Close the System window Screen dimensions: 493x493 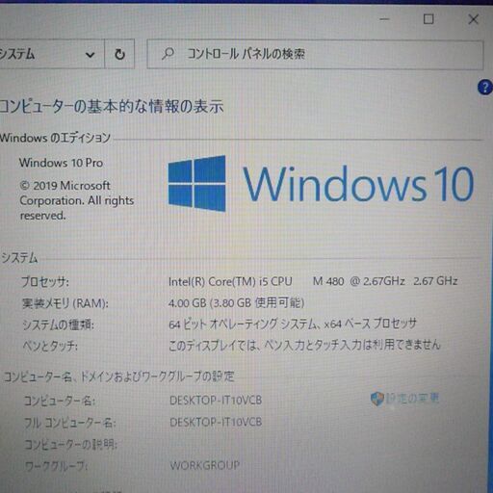click(474, 19)
